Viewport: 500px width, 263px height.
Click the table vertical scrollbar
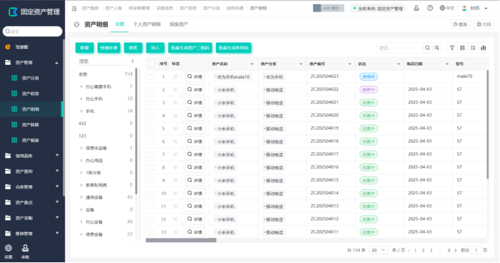pos(487,124)
